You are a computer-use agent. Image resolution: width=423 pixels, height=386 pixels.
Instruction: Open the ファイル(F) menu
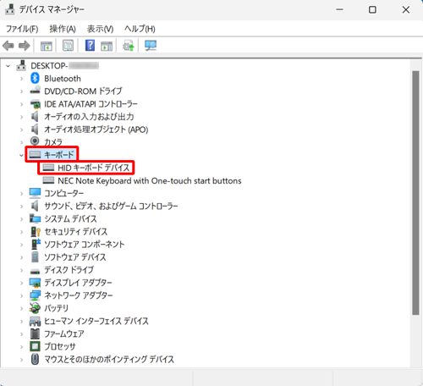[x=22, y=29]
